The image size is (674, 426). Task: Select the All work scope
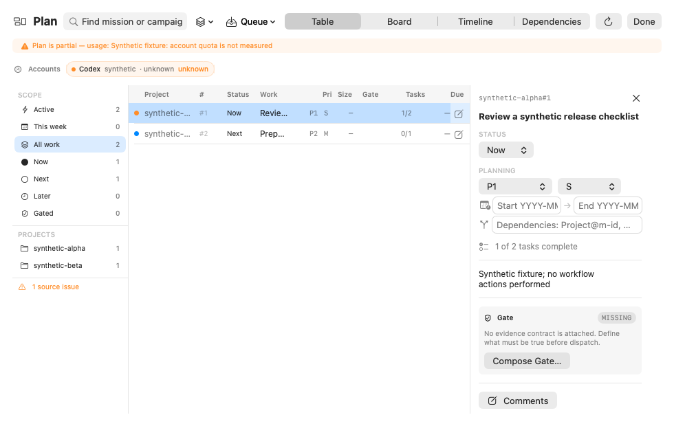tap(70, 145)
